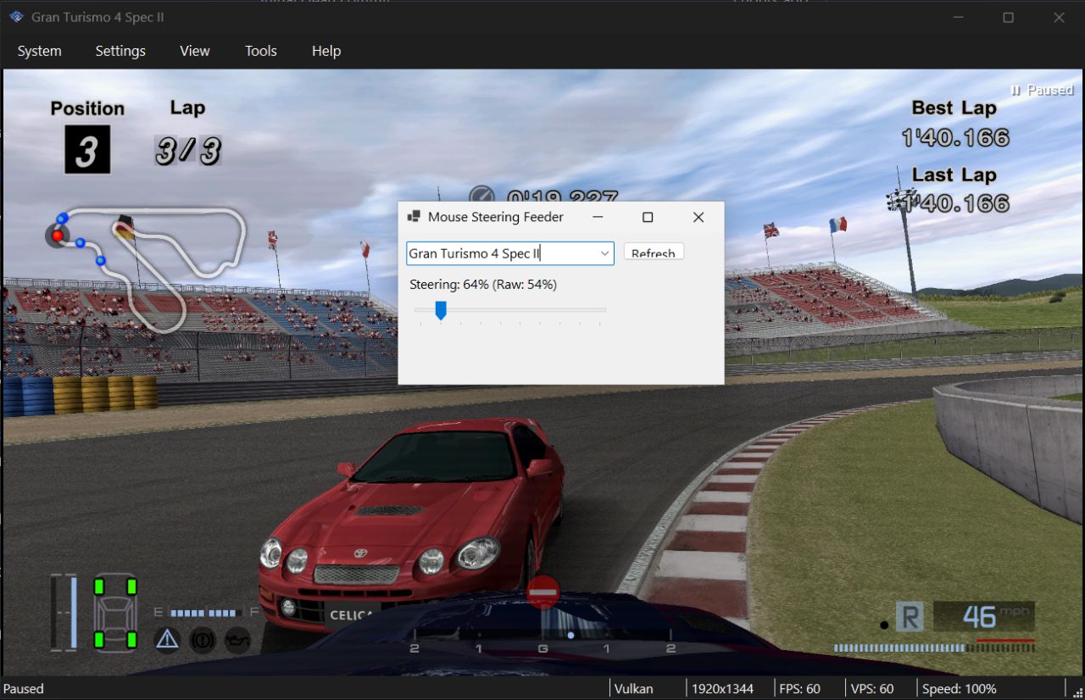Click the Paused overlay indicator in the game view
This screenshot has height=700, width=1085.
(x=1041, y=90)
